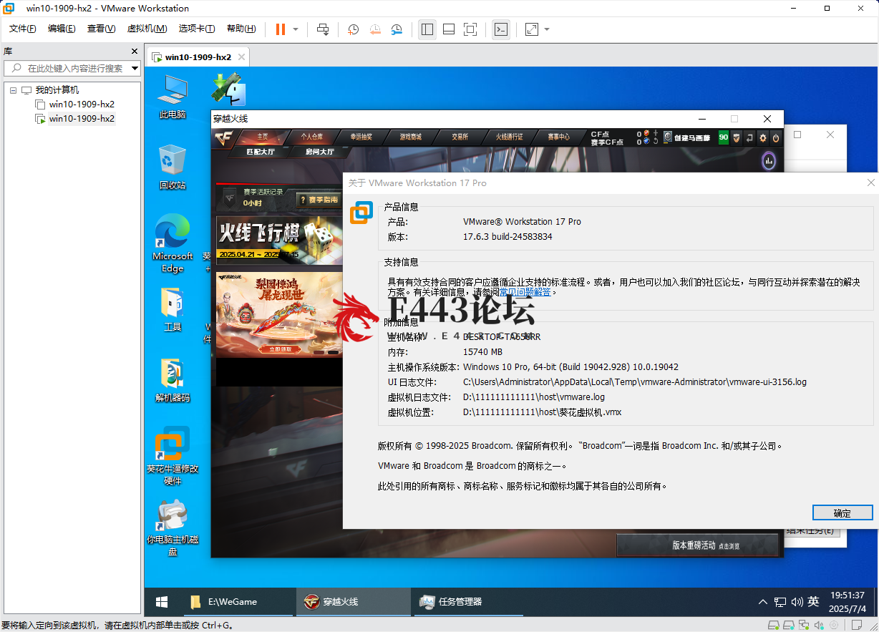This screenshot has height=632, width=879.
Task: Click the CF logo in 穿越火线 window
Action: tap(224, 137)
